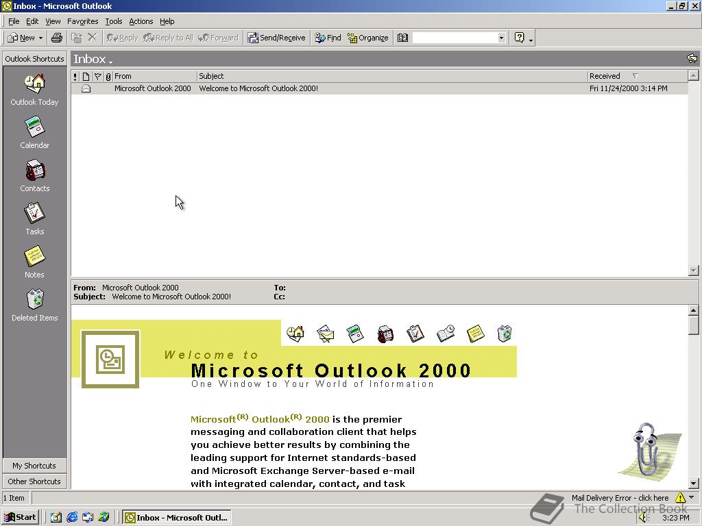Viewport: 702px width, 526px height.
Task: Click the mail delivery warning icon
Action: (680, 497)
